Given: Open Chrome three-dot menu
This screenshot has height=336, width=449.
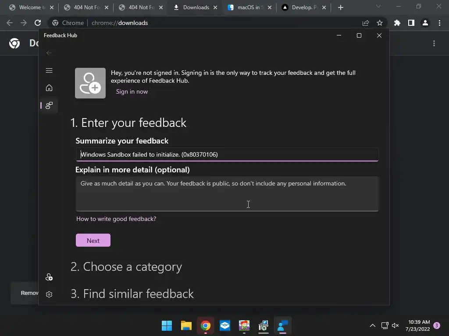Looking at the screenshot, I should pos(439,23).
